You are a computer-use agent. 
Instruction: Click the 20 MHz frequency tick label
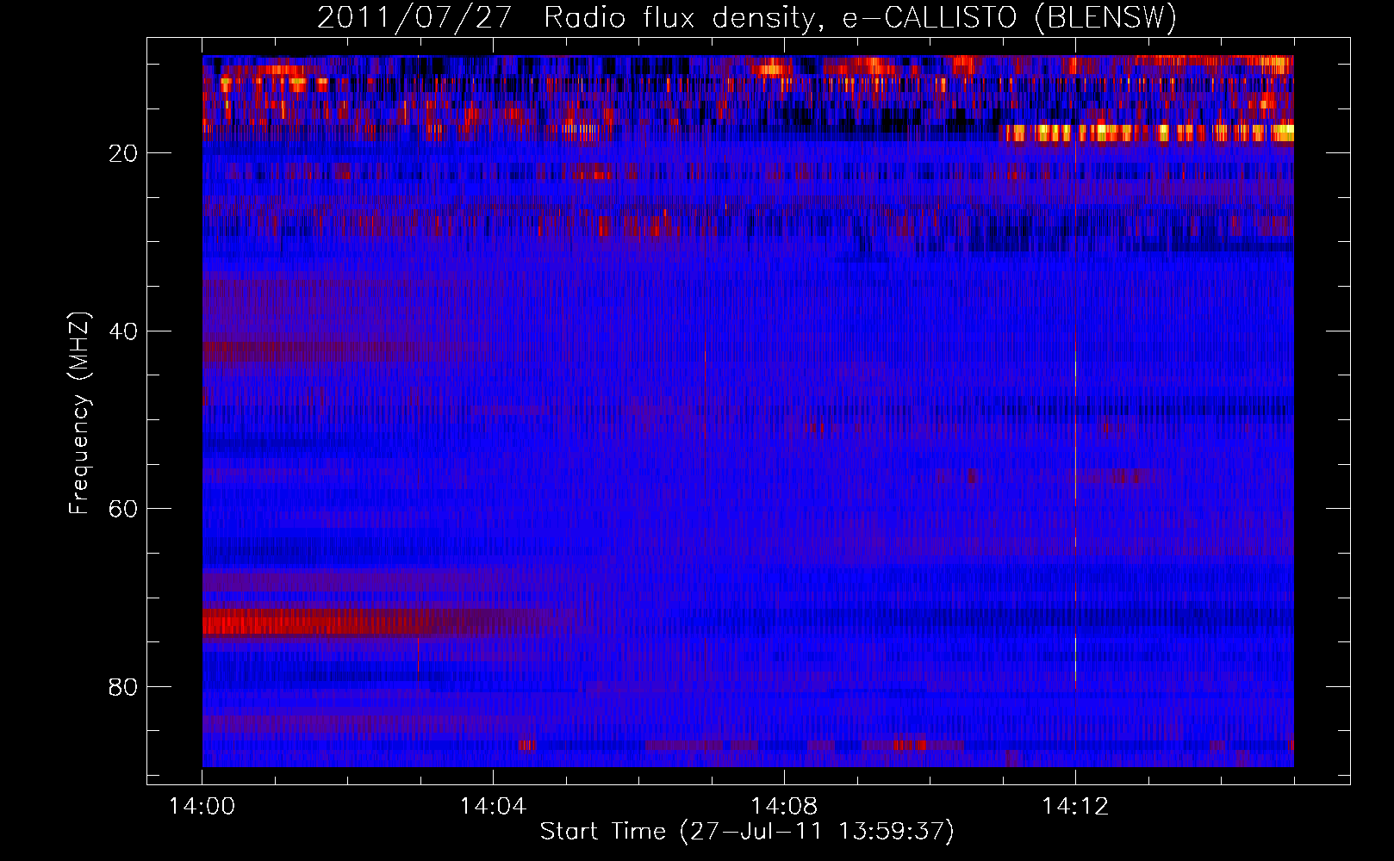[x=124, y=153]
